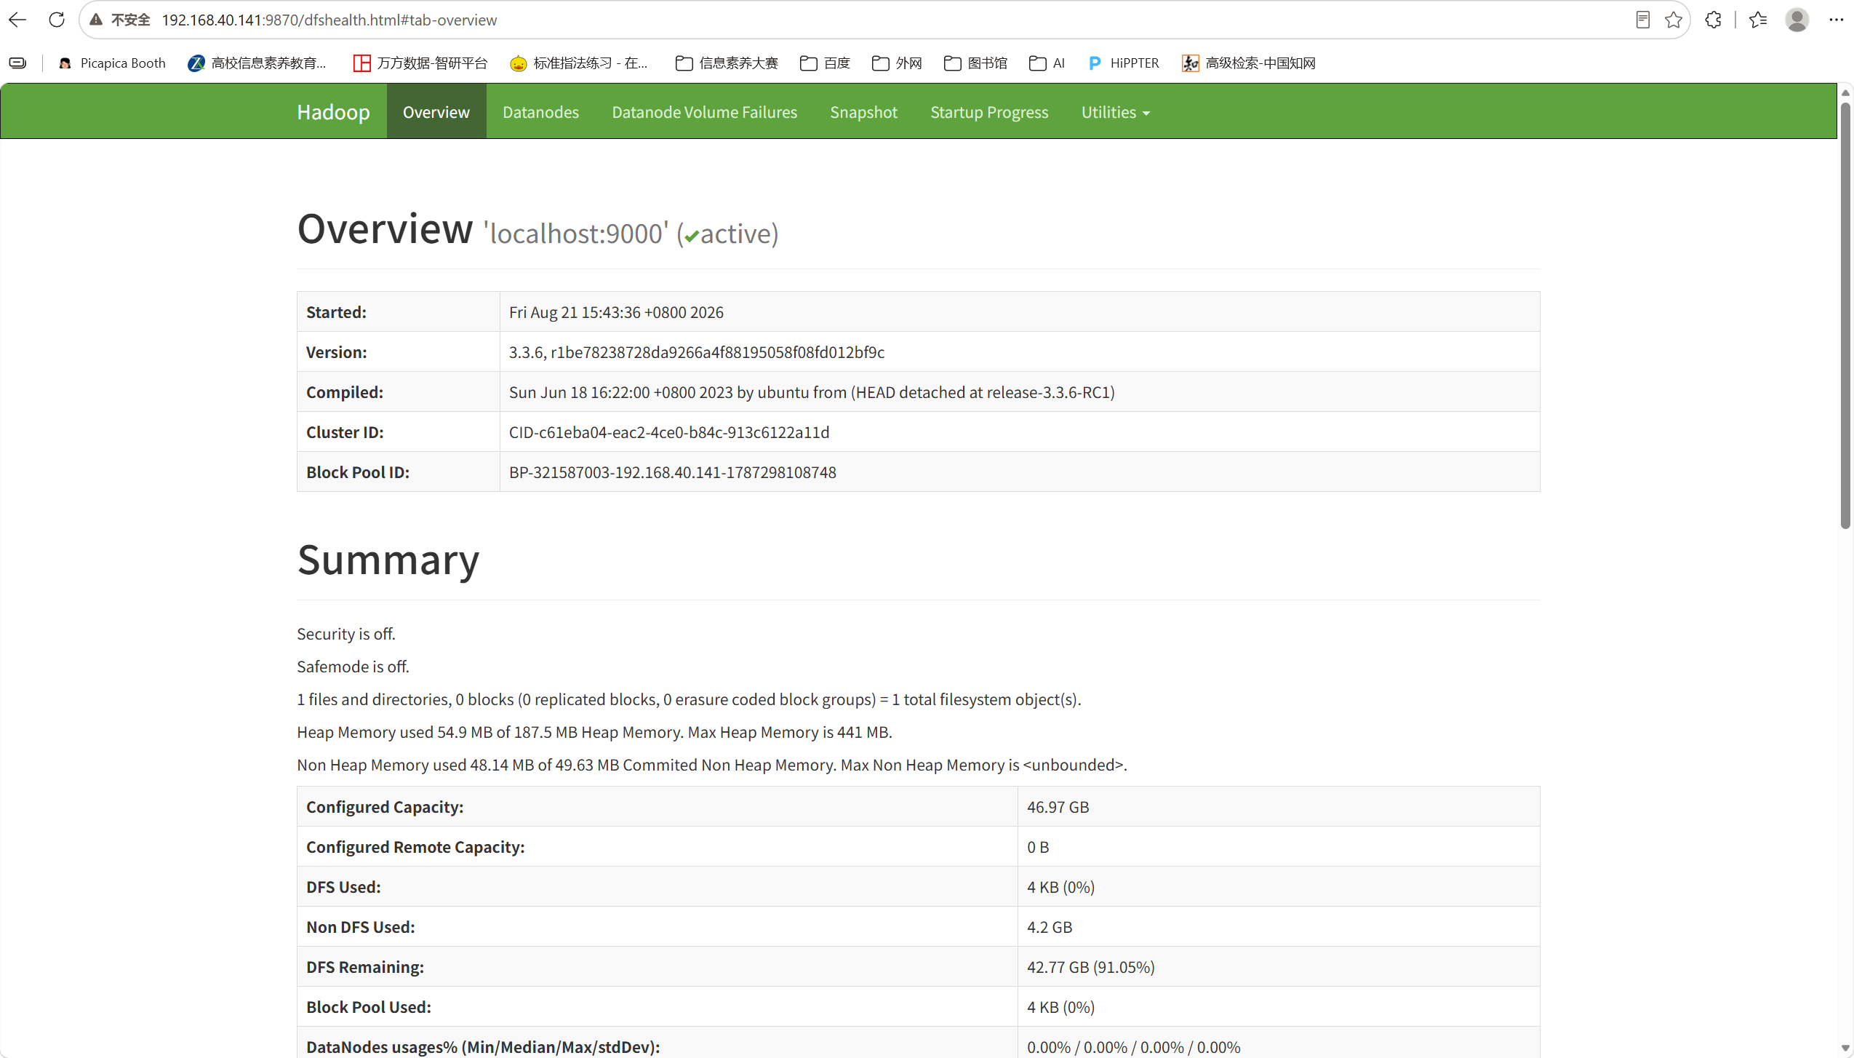Screen dimensions: 1854x1058
Task: Open the favorites list icon
Action: (1758, 20)
